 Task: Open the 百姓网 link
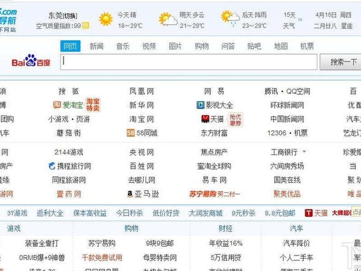(x=141, y=166)
